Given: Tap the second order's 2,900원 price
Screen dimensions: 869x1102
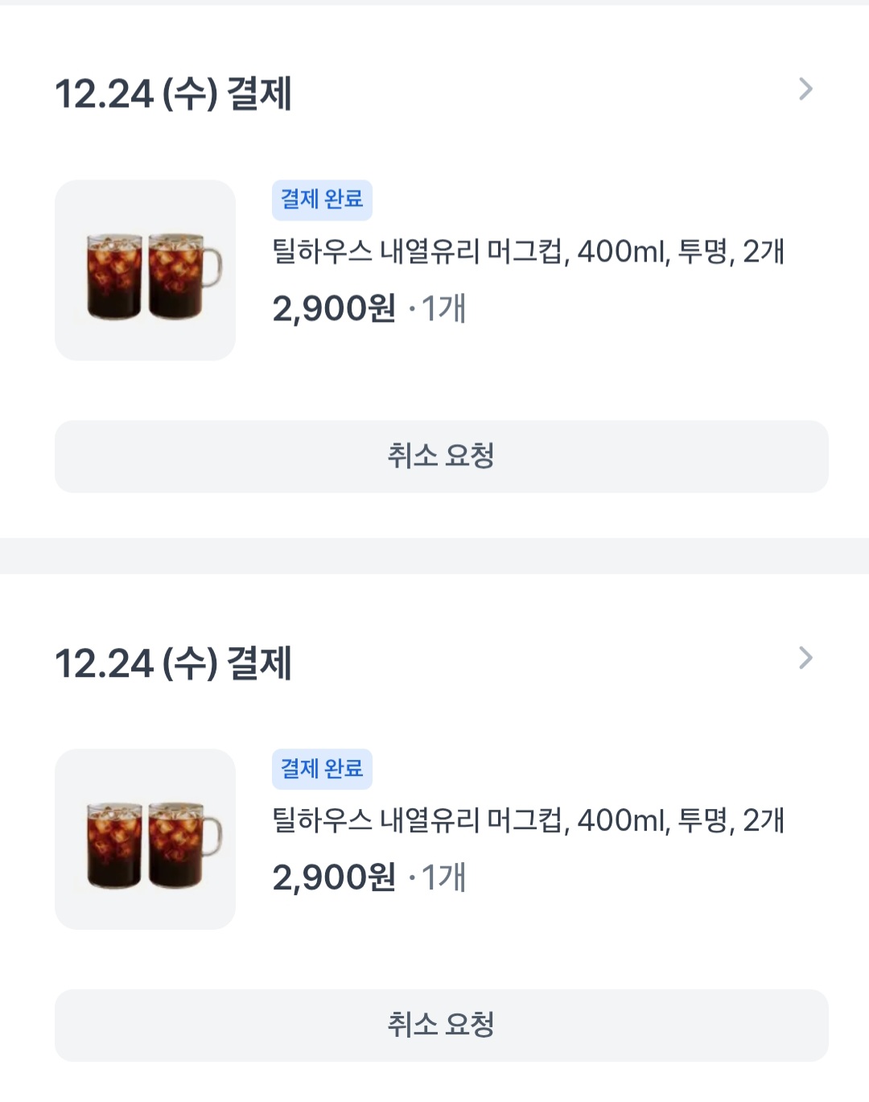Looking at the screenshot, I should tap(334, 877).
